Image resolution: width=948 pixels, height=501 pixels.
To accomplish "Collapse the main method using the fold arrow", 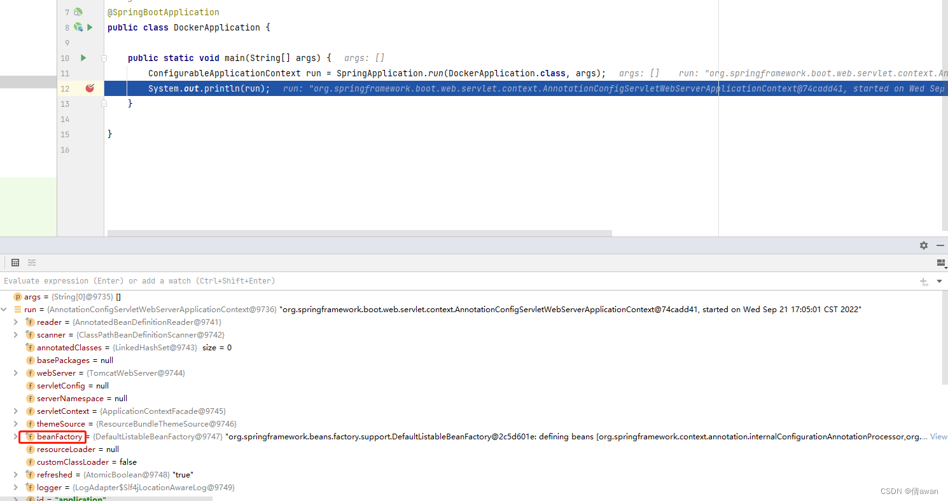I will click(x=104, y=58).
